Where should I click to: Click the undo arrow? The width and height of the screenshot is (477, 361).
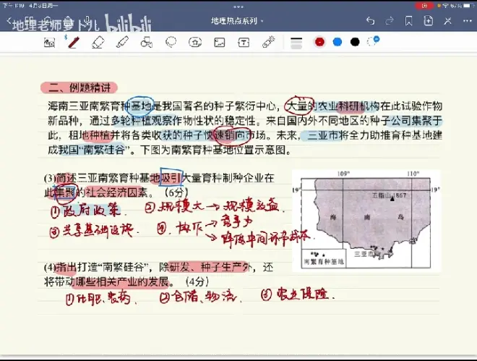coord(370,21)
